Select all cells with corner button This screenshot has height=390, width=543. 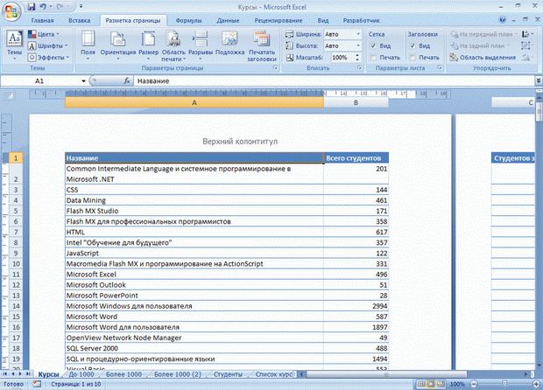pyautogui.click(x=10, y=96)
